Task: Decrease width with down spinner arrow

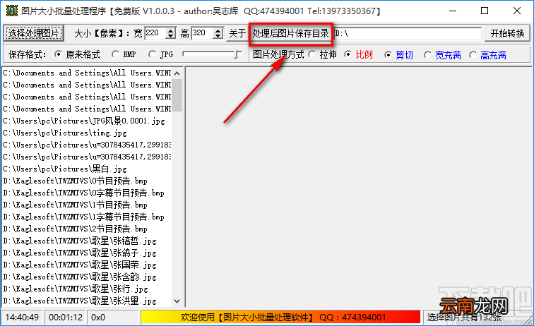Action: click(171, 37)
